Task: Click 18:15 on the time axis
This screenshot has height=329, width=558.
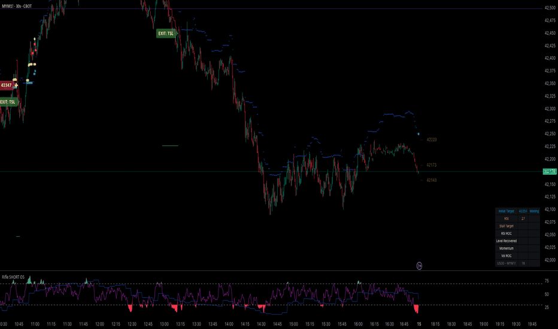Action: 435,324
